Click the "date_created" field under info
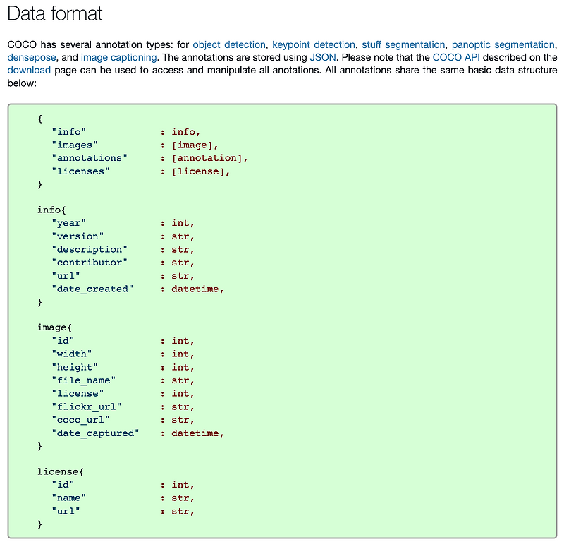 92,289
